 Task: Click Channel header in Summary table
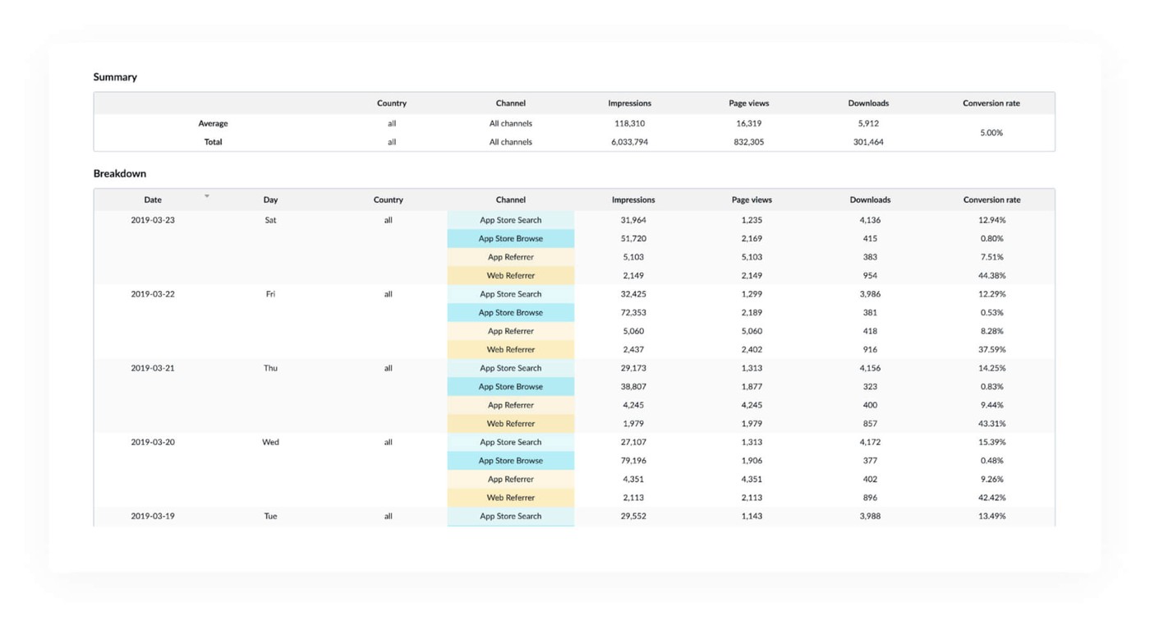point(510,103)
